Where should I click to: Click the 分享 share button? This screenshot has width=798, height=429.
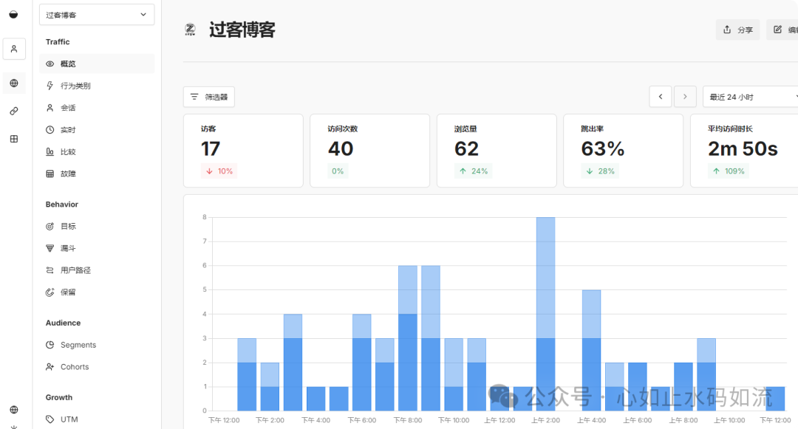[737, 30]
